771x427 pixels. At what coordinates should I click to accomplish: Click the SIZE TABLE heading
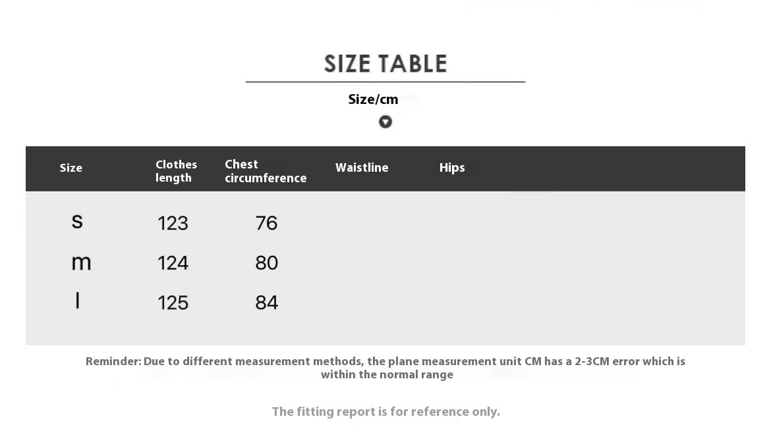385,64
